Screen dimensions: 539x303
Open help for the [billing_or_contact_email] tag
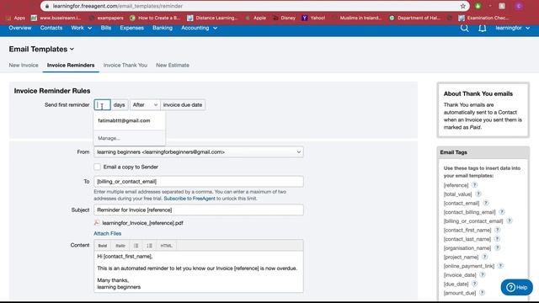pyautogui.click(x=509, y=221)
